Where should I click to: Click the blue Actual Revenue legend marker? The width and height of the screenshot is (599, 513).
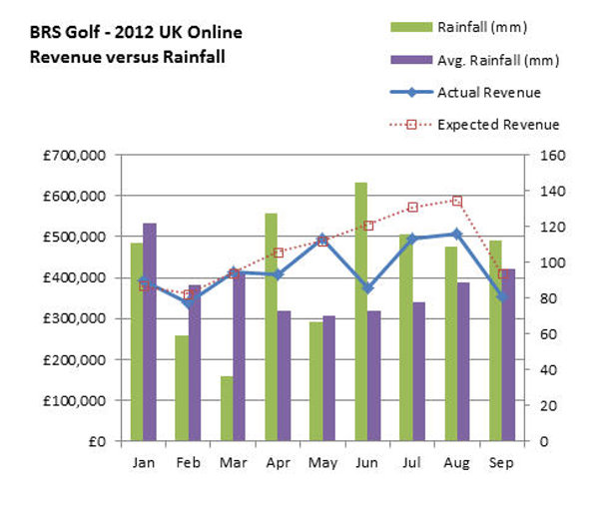[x=409, y=92]
